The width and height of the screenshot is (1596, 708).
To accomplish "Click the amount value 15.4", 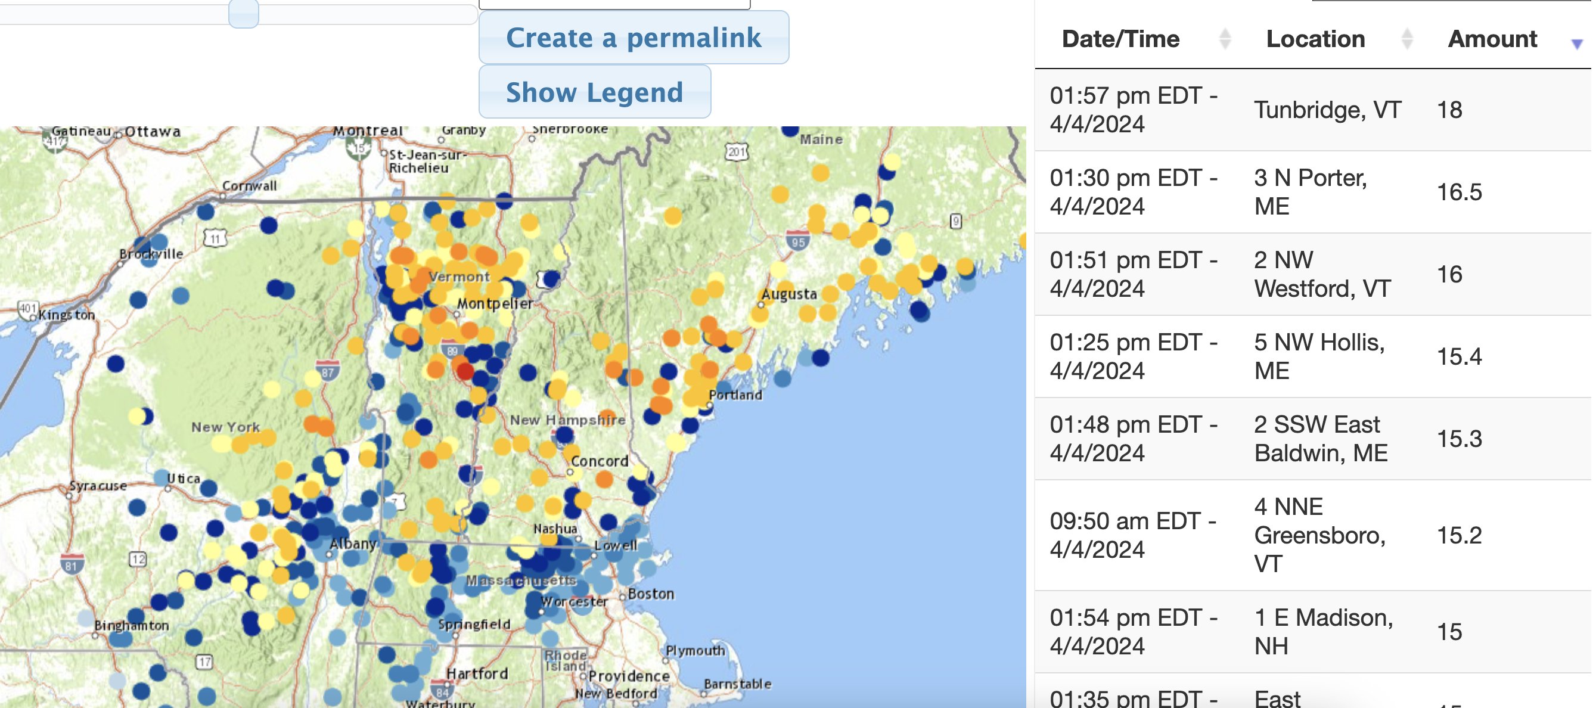I will click(x=1459, y=356).
